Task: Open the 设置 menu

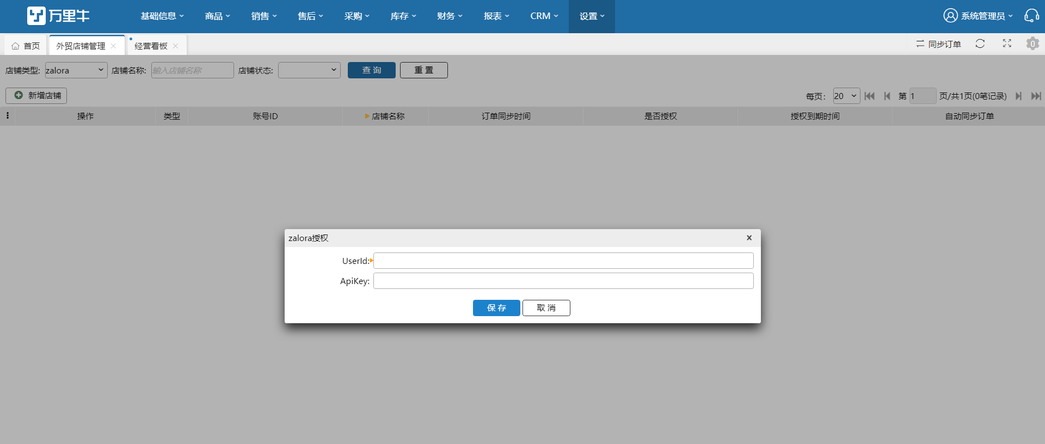Action: [x=592, y=16]
